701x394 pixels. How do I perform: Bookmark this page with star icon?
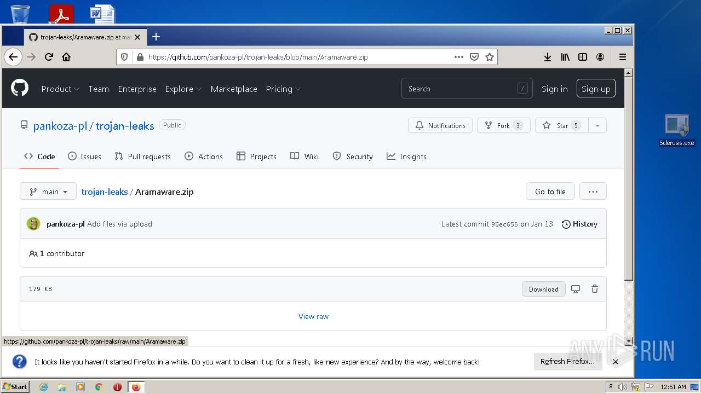pos(490,57)
